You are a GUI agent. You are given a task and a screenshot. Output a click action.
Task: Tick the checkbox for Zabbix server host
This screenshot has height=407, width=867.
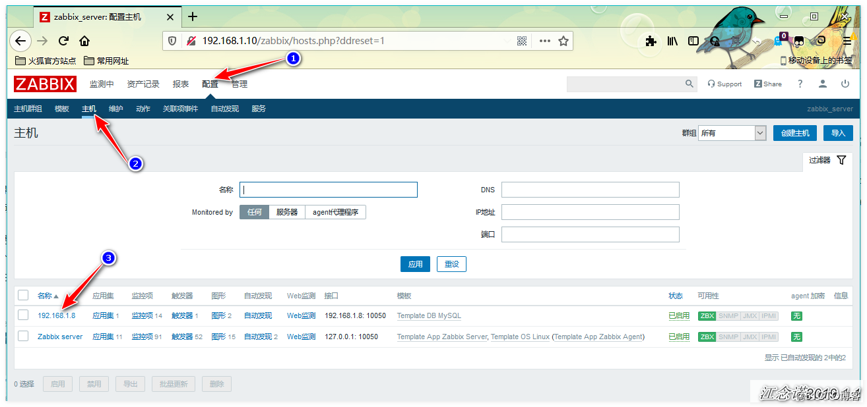coord(23,336)
